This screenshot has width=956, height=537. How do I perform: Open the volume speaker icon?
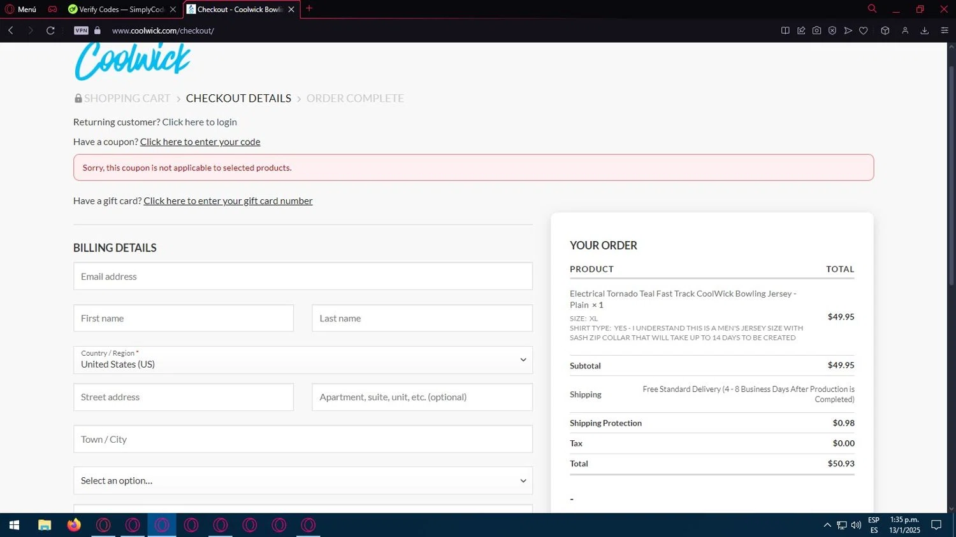coord(856,525)
